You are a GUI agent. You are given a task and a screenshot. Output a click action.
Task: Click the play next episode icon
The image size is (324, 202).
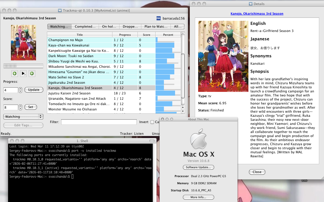pyautogui.click(x=23, y=74)
